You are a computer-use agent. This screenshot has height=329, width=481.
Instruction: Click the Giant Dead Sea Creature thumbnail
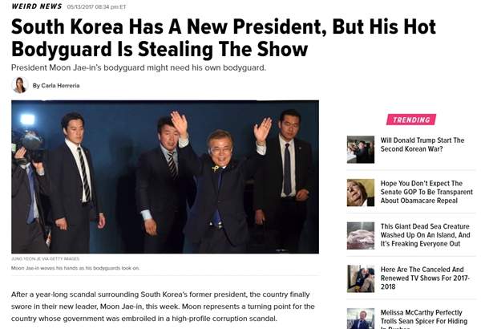361,236
